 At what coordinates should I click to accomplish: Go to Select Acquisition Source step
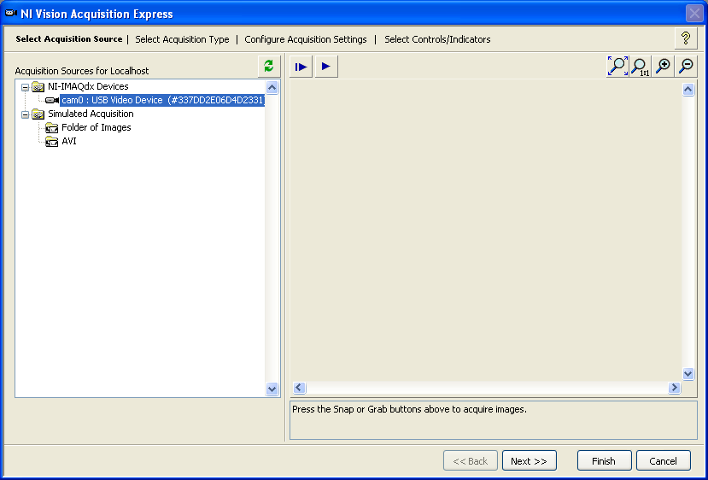(x=69, y=38)
